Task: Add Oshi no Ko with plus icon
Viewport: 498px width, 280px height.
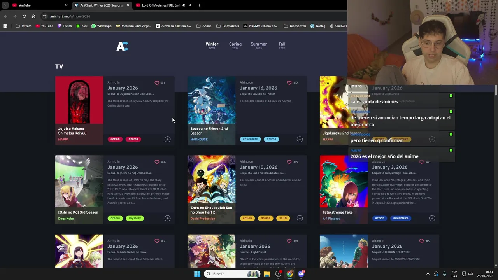Action: tap(167, 218)
